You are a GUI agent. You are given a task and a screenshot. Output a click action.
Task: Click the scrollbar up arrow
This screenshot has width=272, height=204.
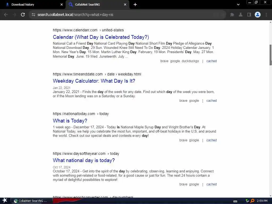pos(270,22)
